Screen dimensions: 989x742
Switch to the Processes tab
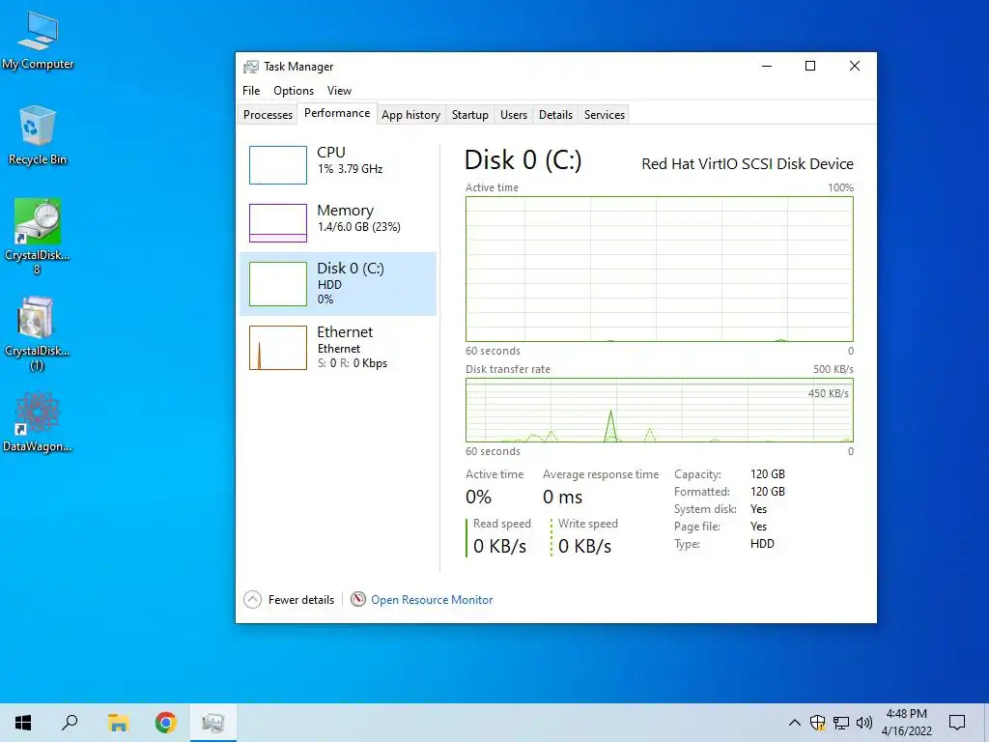268,115
